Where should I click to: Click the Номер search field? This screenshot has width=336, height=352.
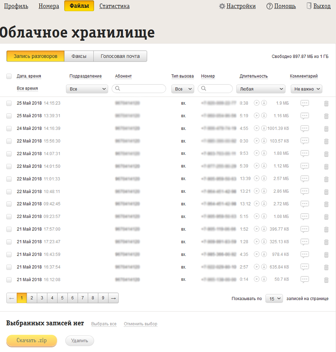click(215, 89)
